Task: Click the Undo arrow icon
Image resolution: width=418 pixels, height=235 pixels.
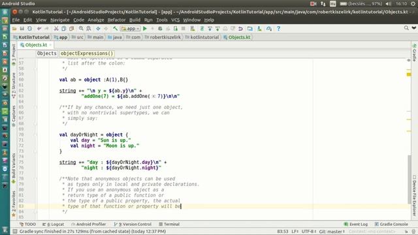Action: click(x=39, y=29)
